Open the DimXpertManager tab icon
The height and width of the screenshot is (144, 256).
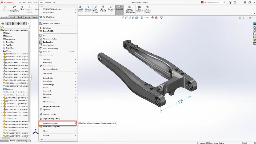tap(18, 23)
